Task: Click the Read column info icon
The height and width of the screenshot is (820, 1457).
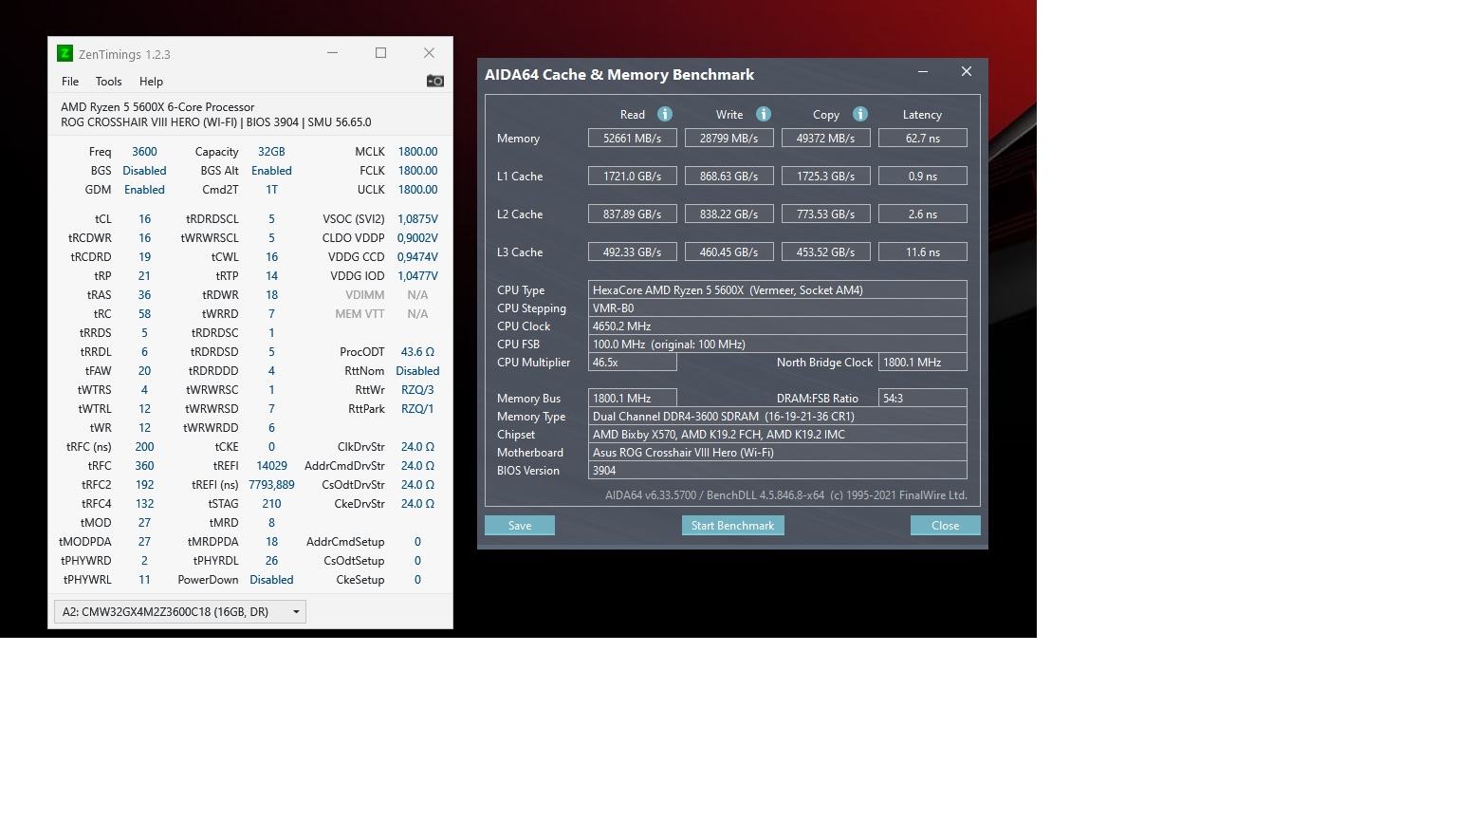Action: (665, 114)
